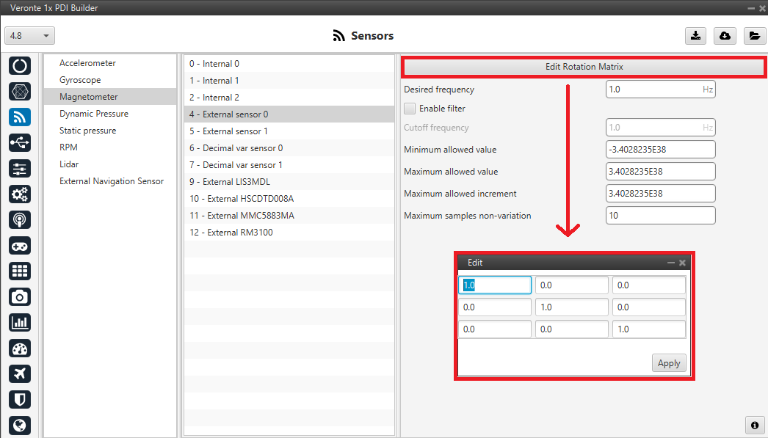The width and height of the screenshot is (768, 438).
Task: Toggle the Enable filter checkbox
Action: point(410,108)
